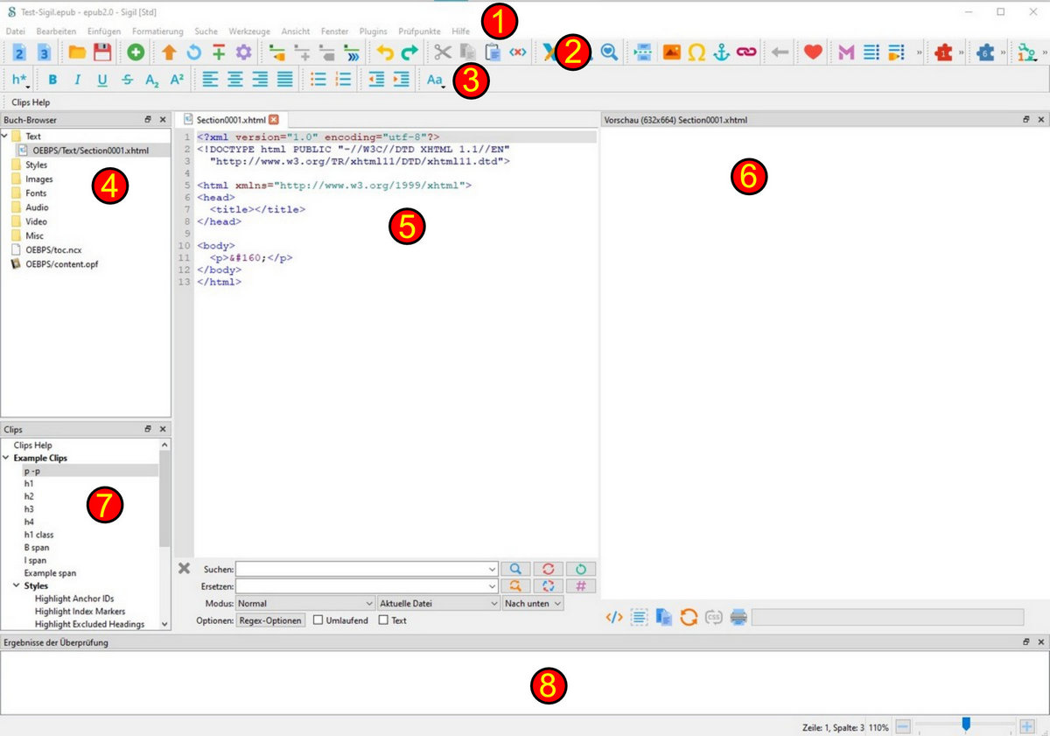This screenshot has width=1050, height=736.
Task: Click the Suchen search input field
Action: [x=366, y=569]
